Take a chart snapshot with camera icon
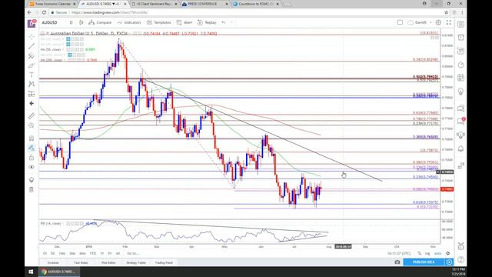This screenshot has width=492, height=277. (x=397, y=262)
